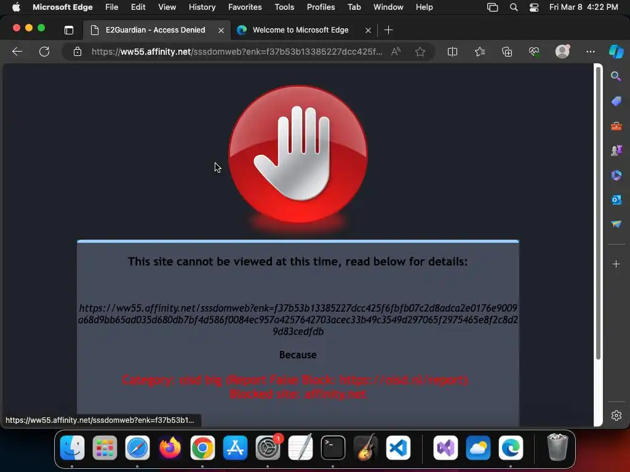This screenshot has height=472, width=630.
Task: Open split screen view icon
Action: tap(452, 52)
